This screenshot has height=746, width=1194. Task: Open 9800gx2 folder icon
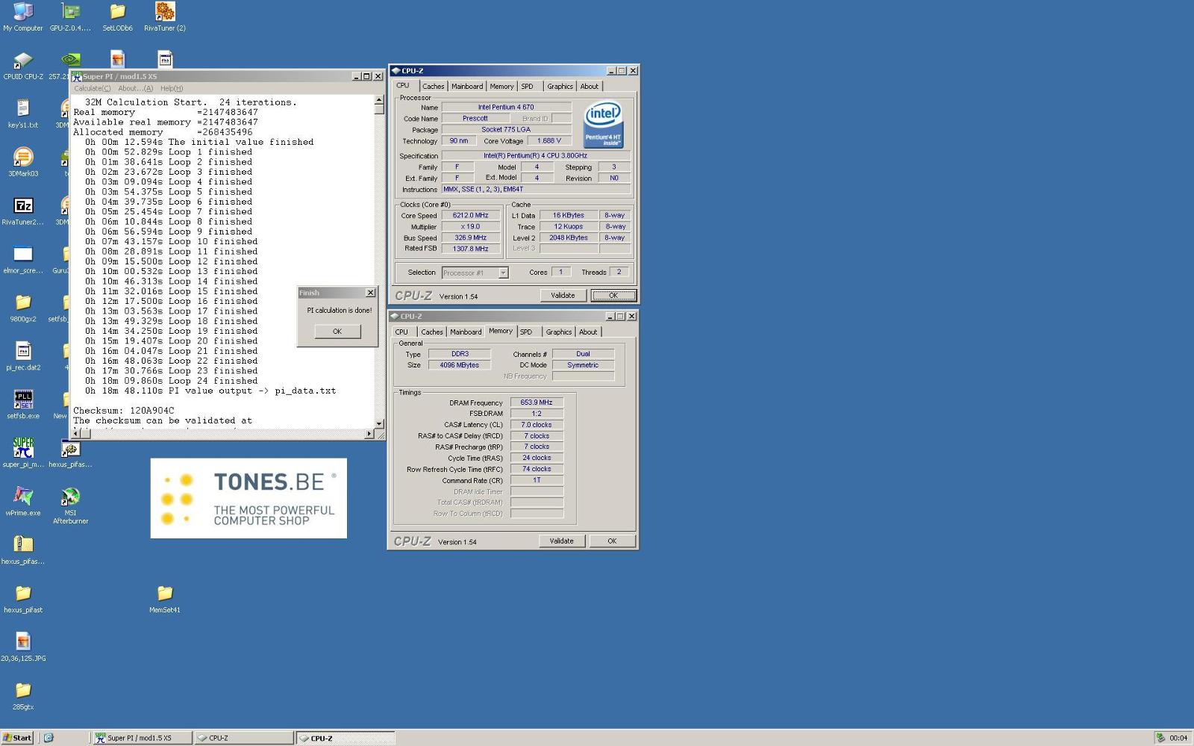(x=23, y=308)
